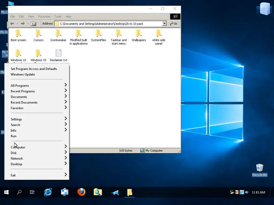This screenshot has width=274, height=205.
Task: Click the Windows flag throbber icon
Action: tap(175, 17)
